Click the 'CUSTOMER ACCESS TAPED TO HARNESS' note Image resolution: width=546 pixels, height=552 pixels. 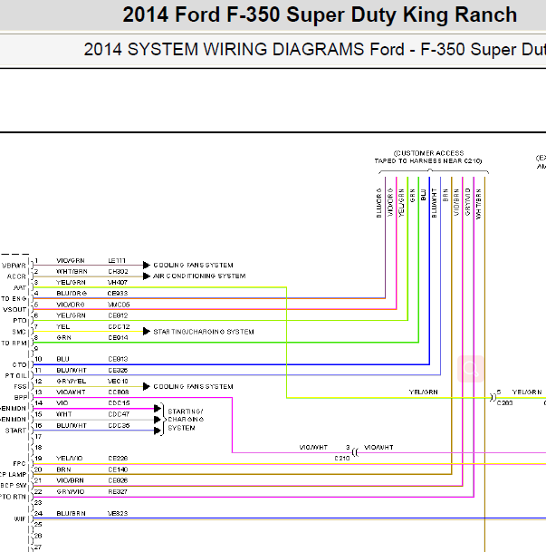[428, 157]
